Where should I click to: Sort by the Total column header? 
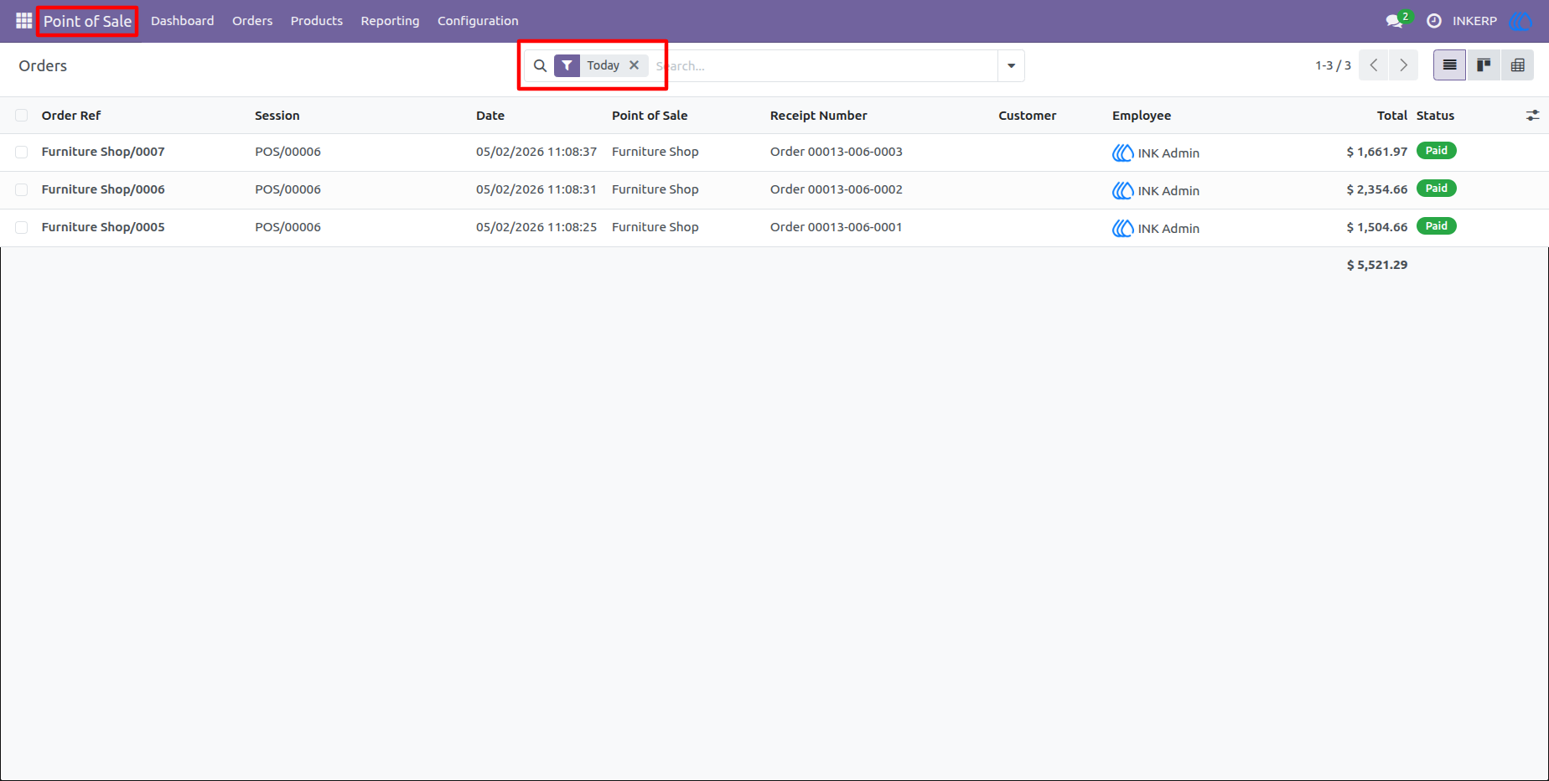point(1391,116)
